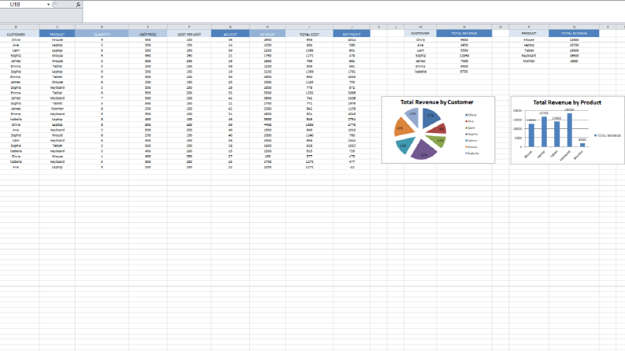The height and width of the screenshot is (351, 625).
Task: Select Sophia's total 12090 in summary
Action: [x=464, y=56]
